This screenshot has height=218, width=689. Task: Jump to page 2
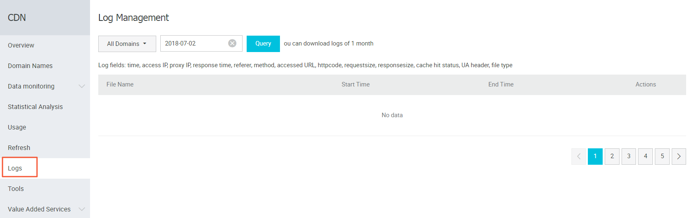point(612,157)
